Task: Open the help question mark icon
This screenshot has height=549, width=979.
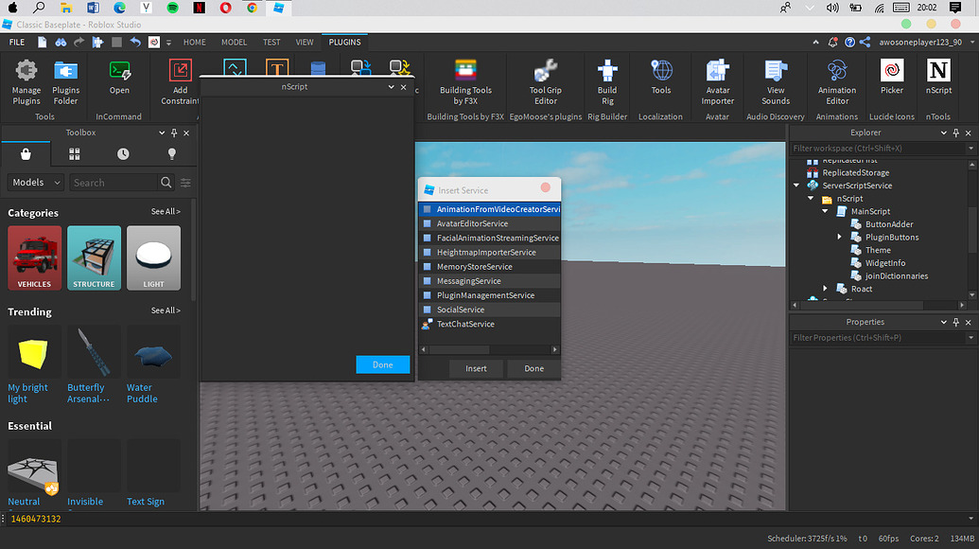Action: [x=849, y=42]
